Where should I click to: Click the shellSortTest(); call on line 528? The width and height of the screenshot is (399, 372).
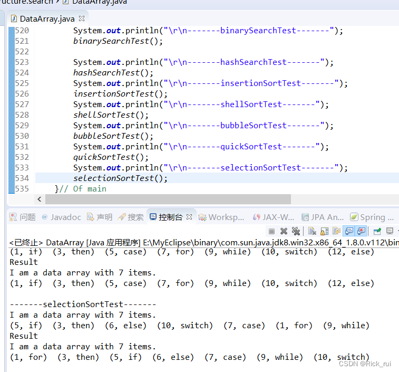(111, 115)
